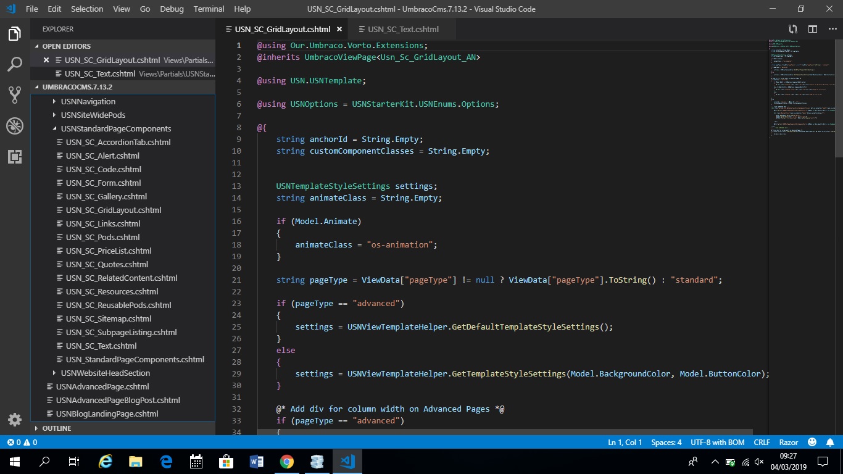The width and height of the screenshot is (843, 474).
Task: Open the Debug view in activity bar
Action: pyautogui.click(x=15, y=126)
